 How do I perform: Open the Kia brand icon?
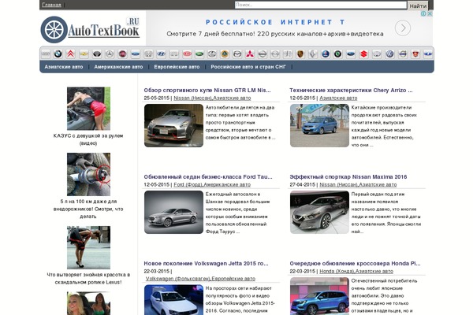point(186,54)
